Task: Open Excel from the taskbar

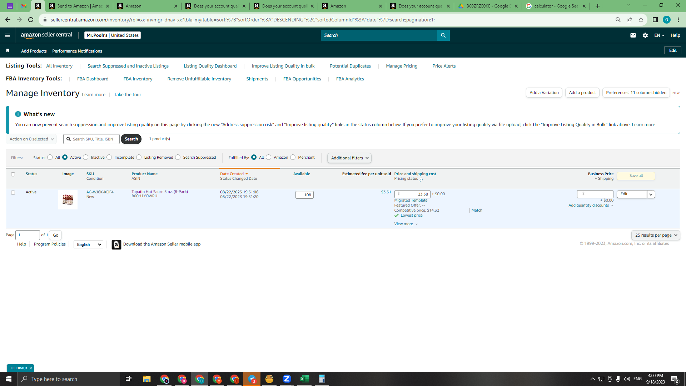Action: pyautogui.click(x=304, y=379)
